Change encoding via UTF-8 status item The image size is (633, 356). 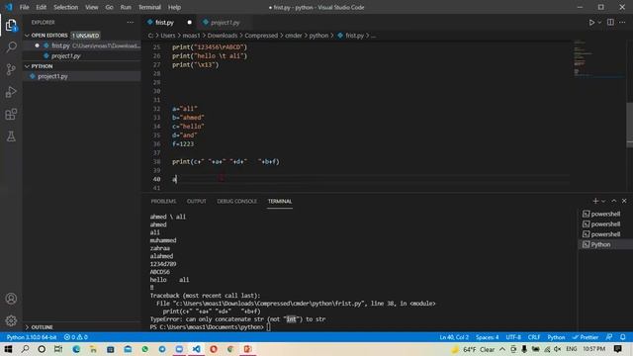click(x=513, y=337)
